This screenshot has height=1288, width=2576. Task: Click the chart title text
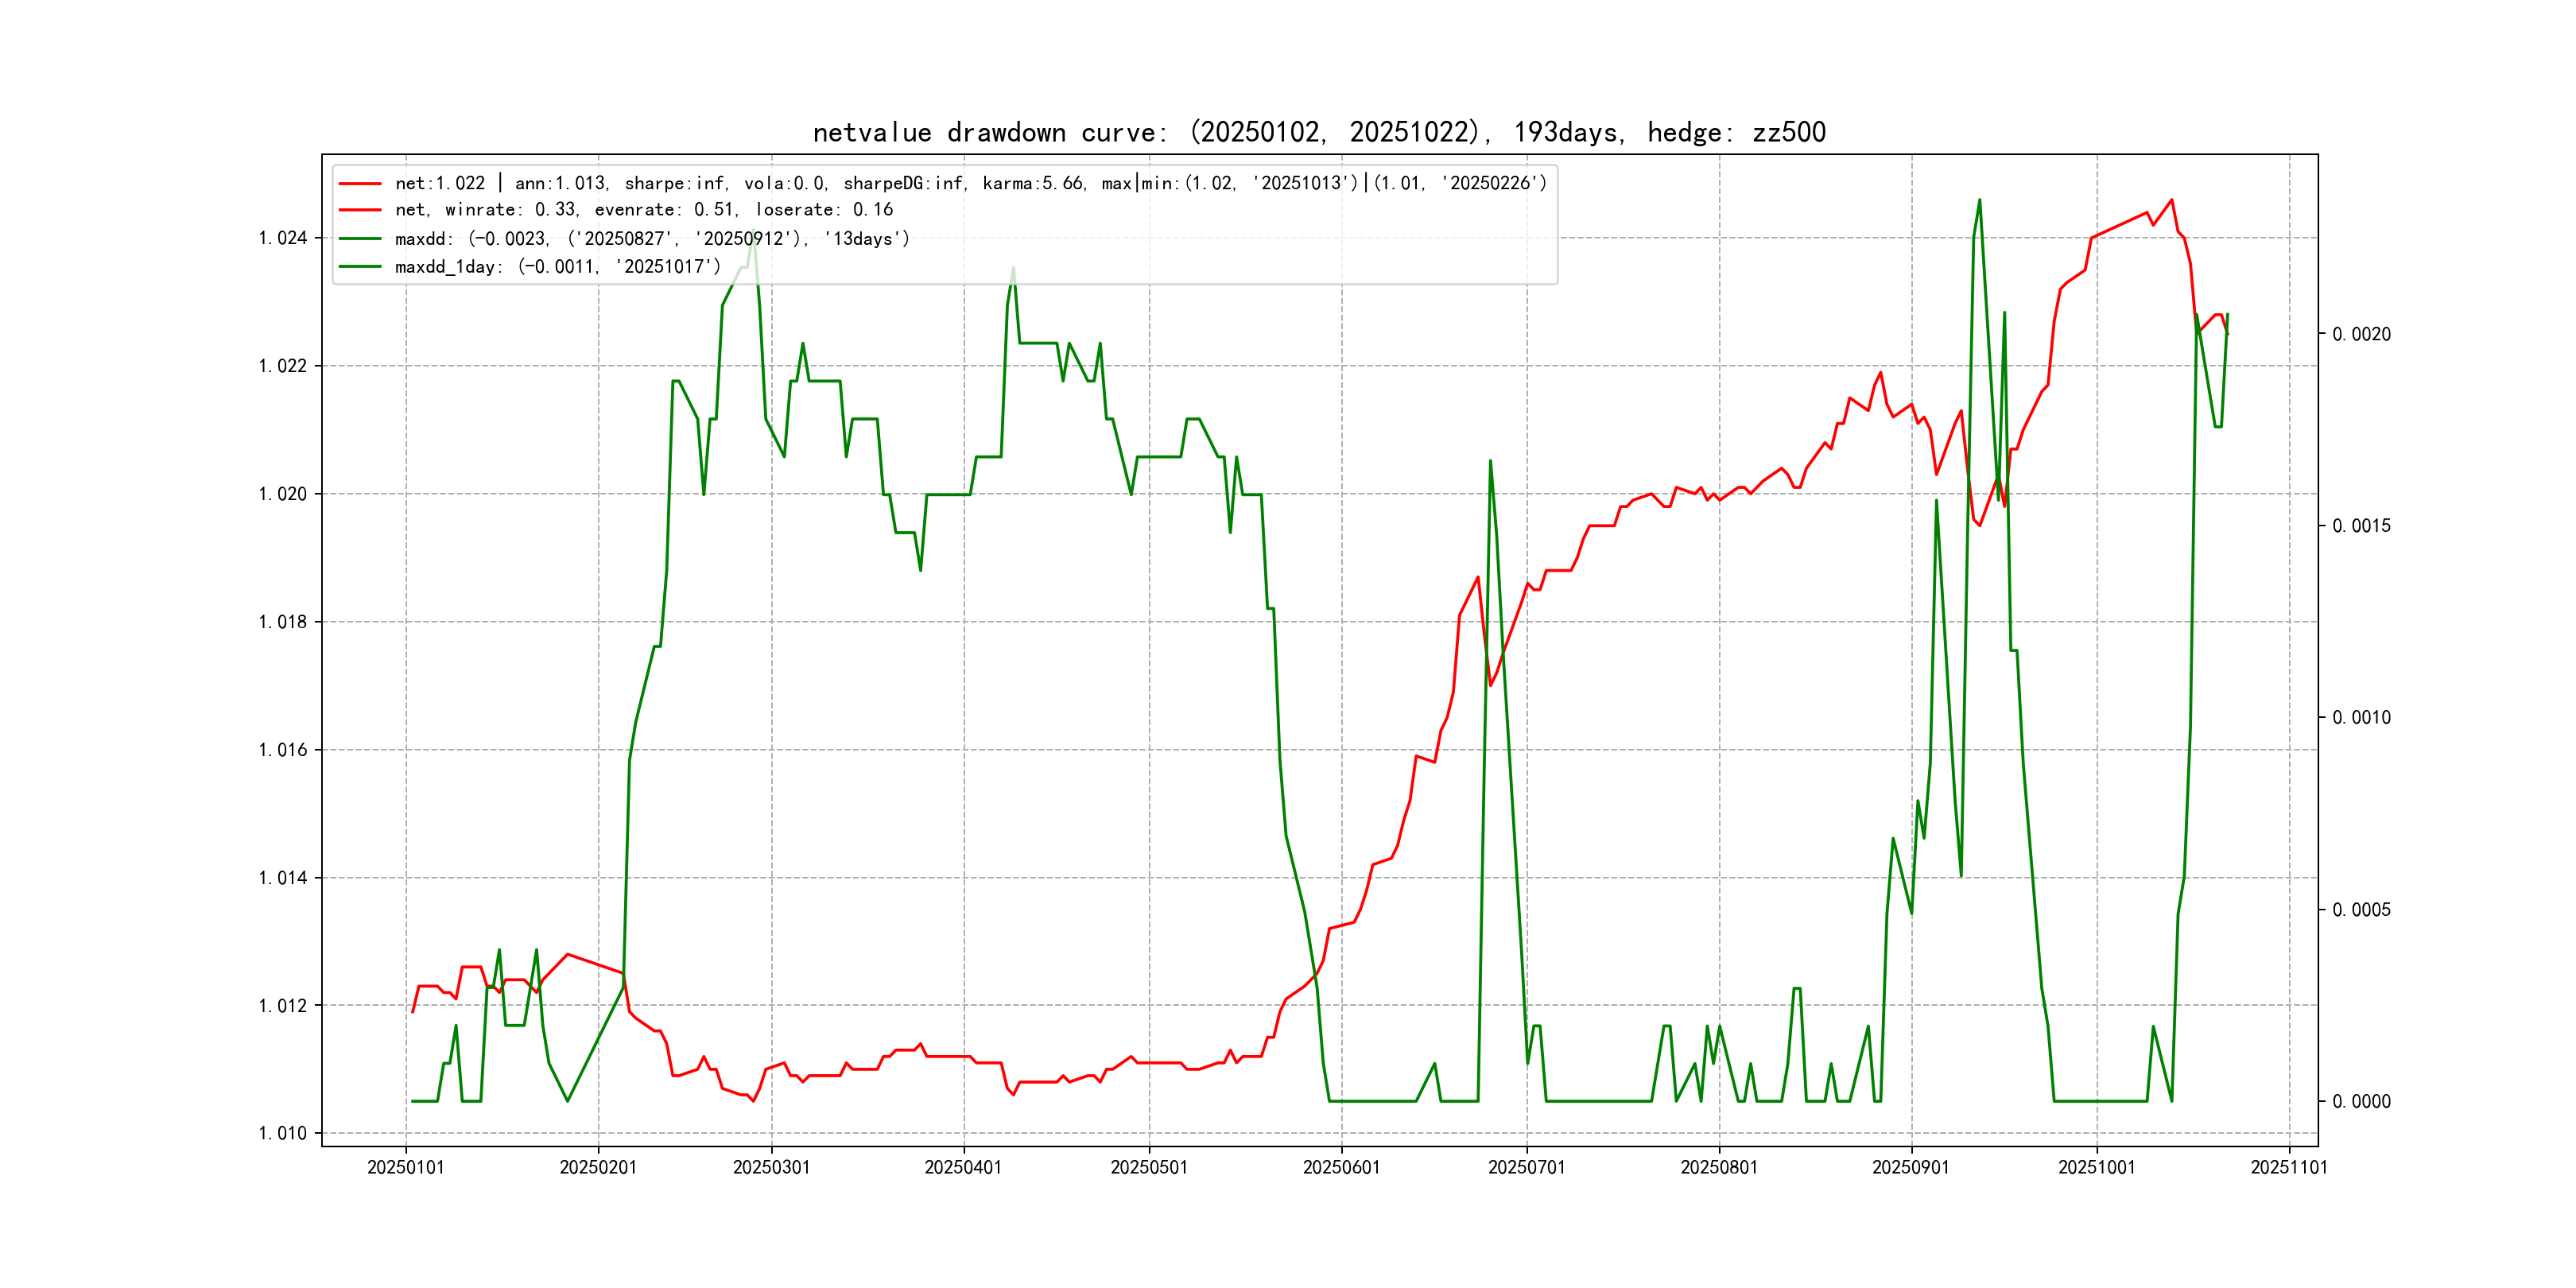(x=1318, y=132)
